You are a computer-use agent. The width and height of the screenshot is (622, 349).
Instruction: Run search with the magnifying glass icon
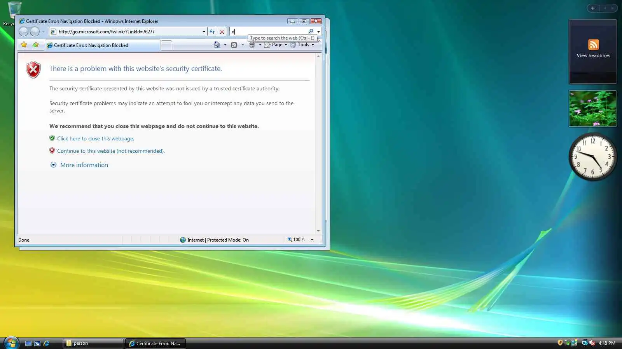tap(311, 31)
